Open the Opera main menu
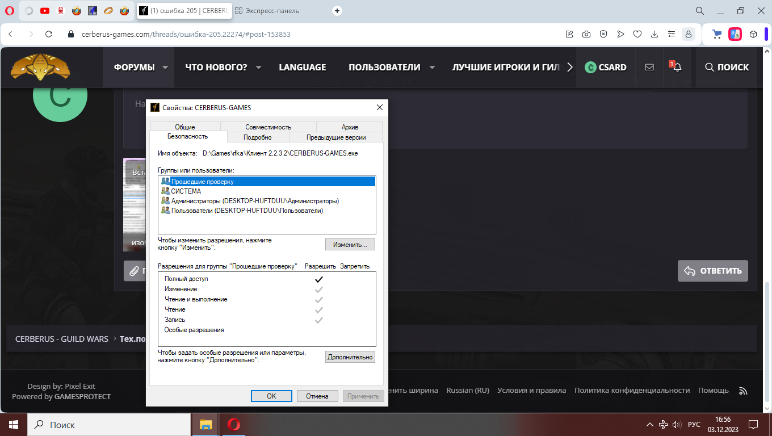Viewport: 772px width, 436px height. pos(10,10)
